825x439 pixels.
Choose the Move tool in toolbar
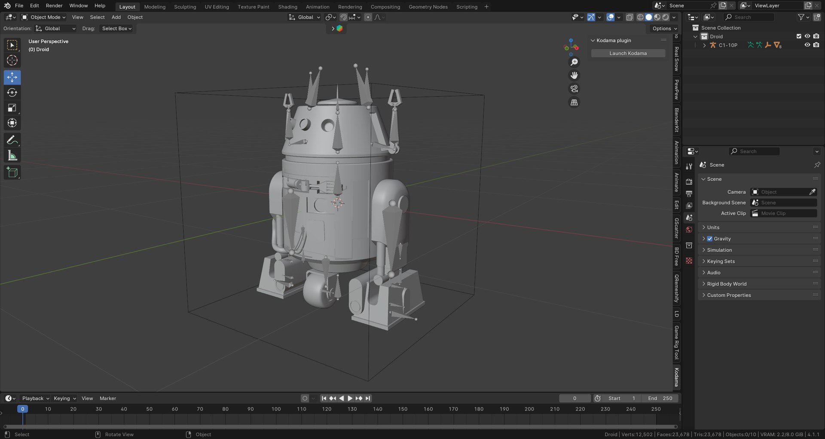[12, 77]
